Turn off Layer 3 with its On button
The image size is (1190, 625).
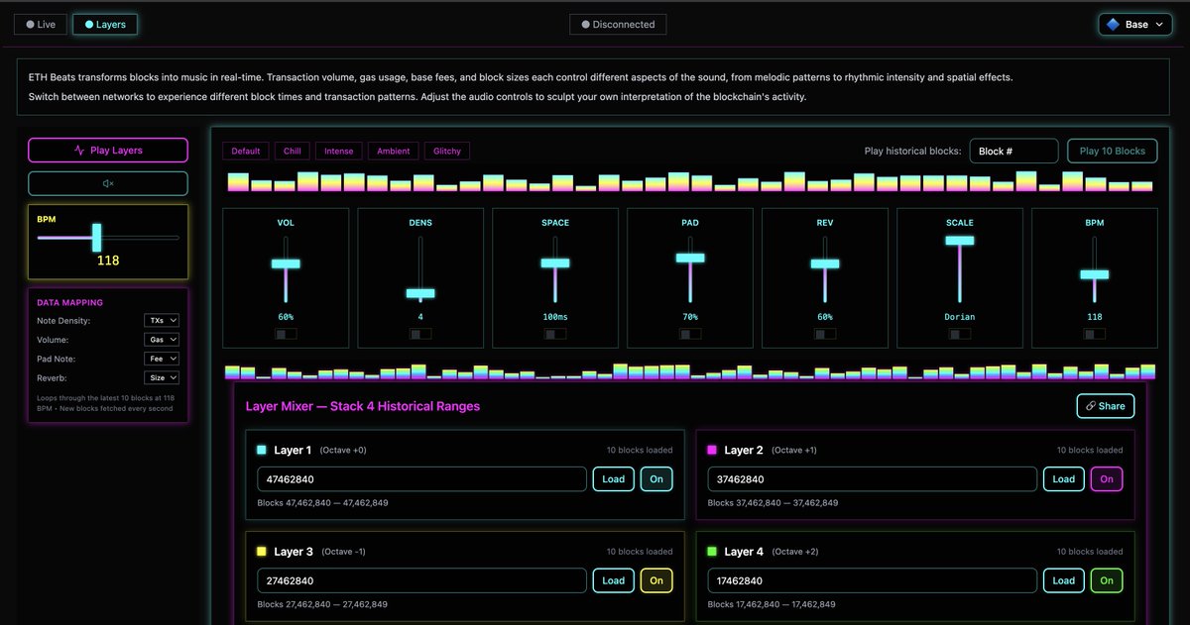656,580
